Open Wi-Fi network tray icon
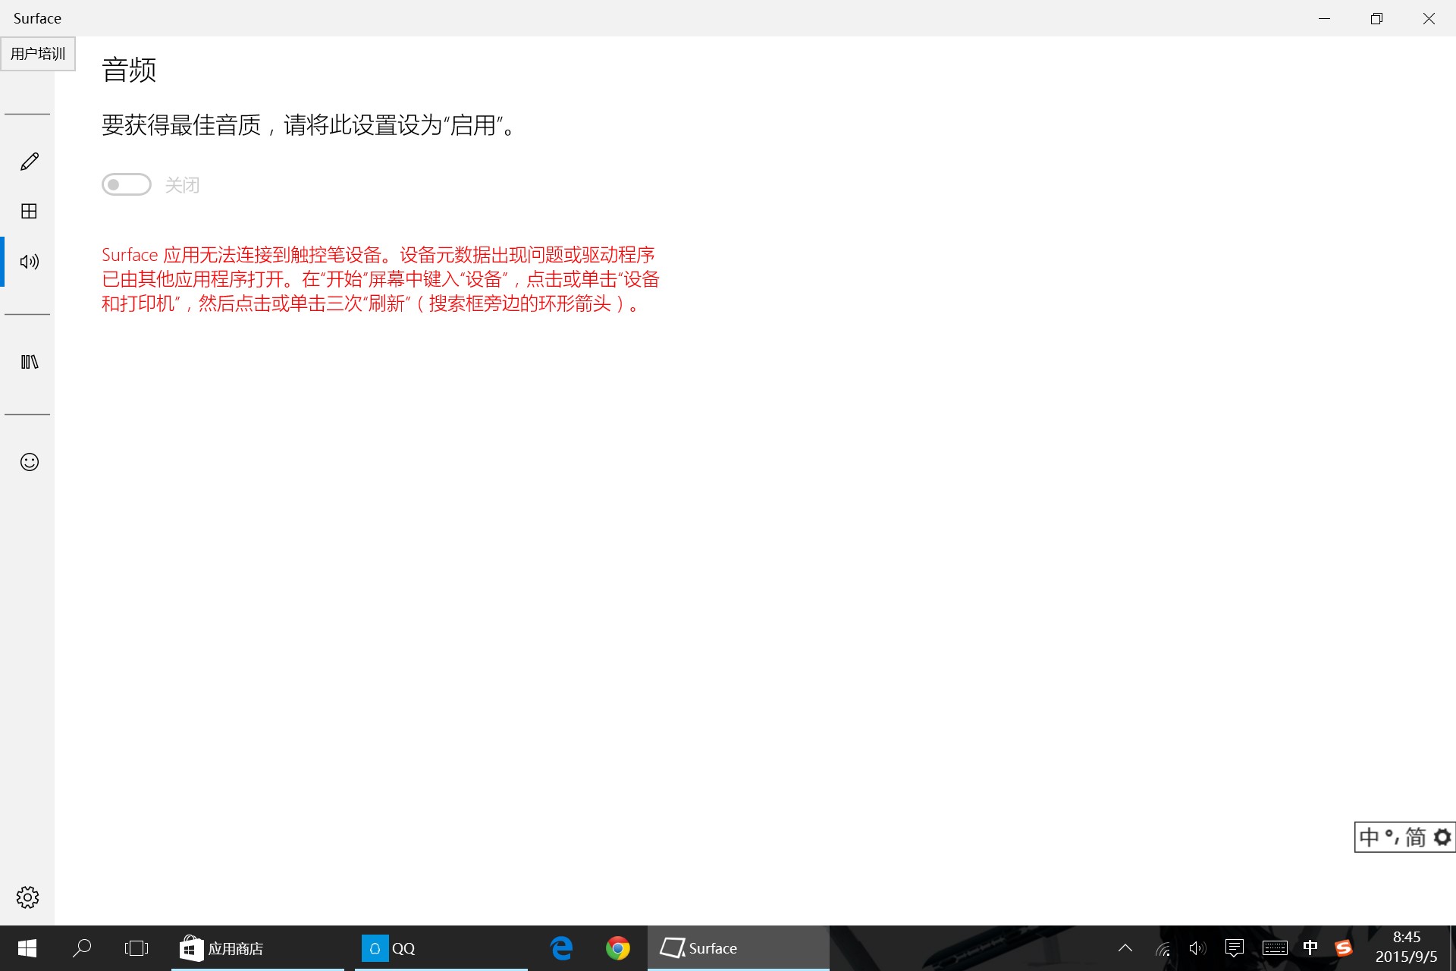 click(1163, 948)
